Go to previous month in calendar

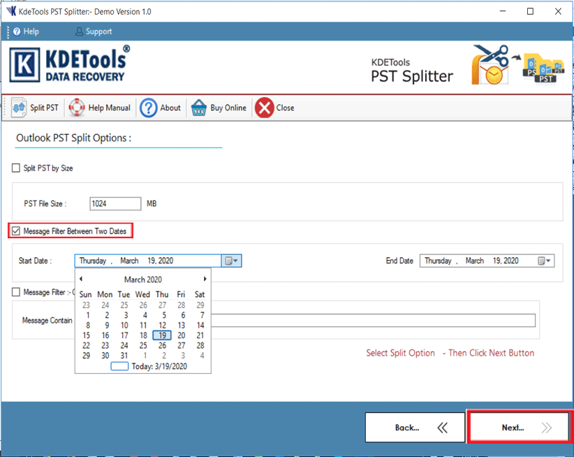81,279
